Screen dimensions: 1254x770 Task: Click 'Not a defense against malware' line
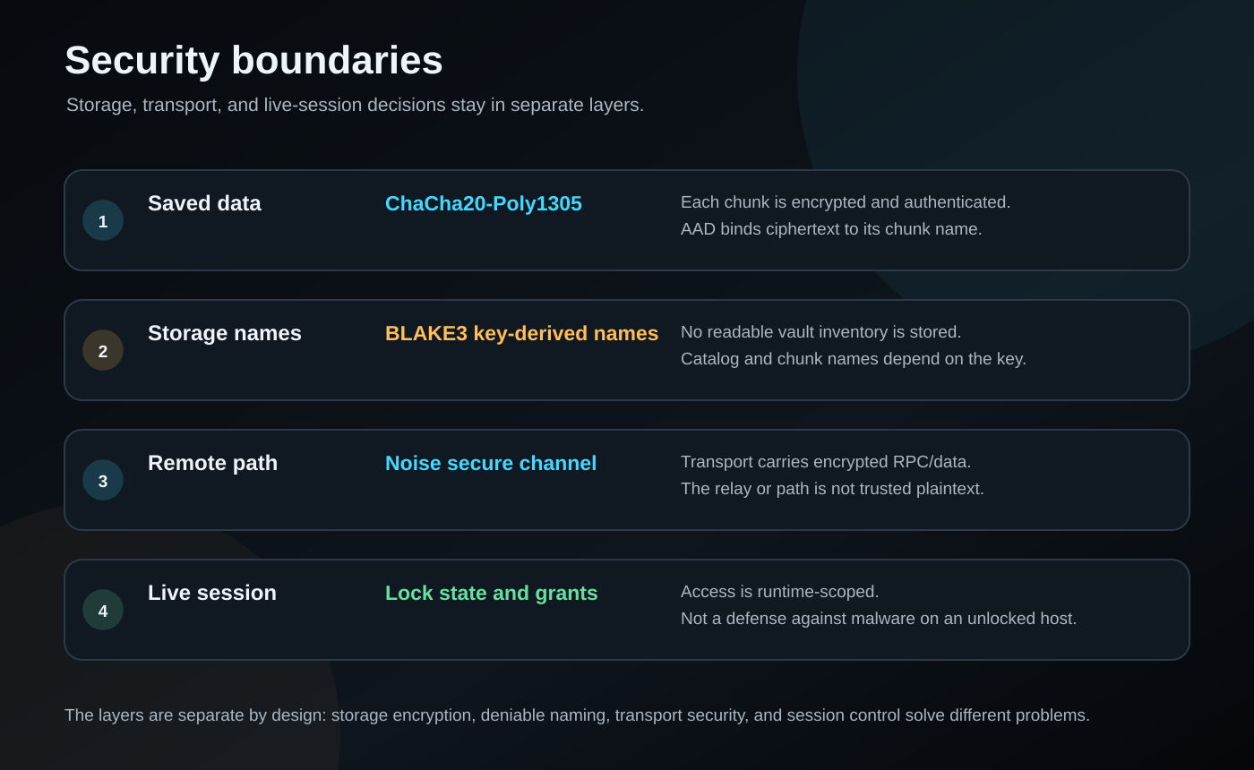tap(879, 619)
